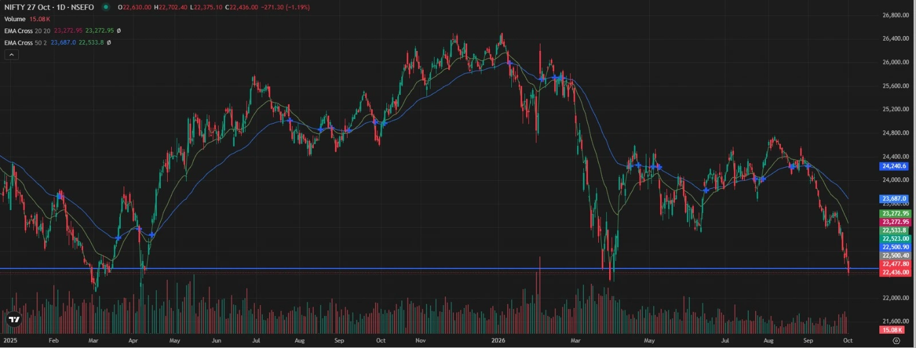Click the 21,600.00 price scale tick

click(895, 322)
